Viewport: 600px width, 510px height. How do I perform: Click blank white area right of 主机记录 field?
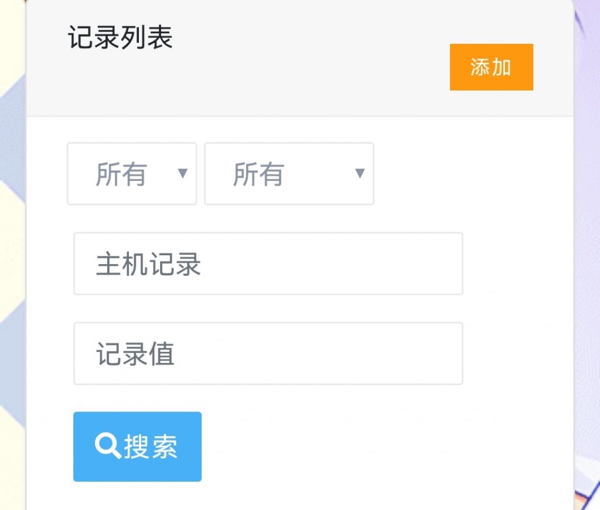click(516, 263)
